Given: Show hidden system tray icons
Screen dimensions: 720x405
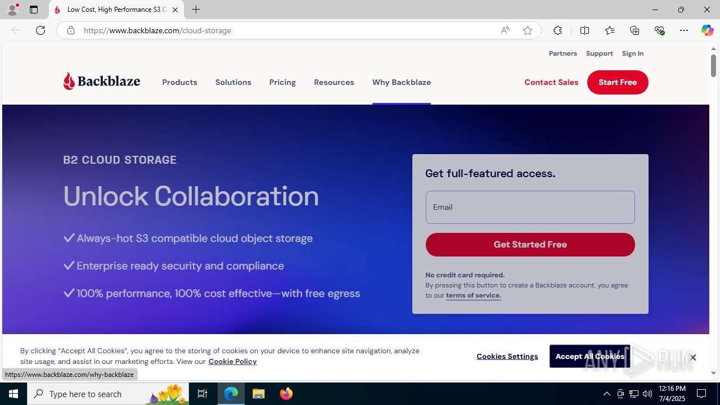Looking at the screenshot, I should (607, 394).
